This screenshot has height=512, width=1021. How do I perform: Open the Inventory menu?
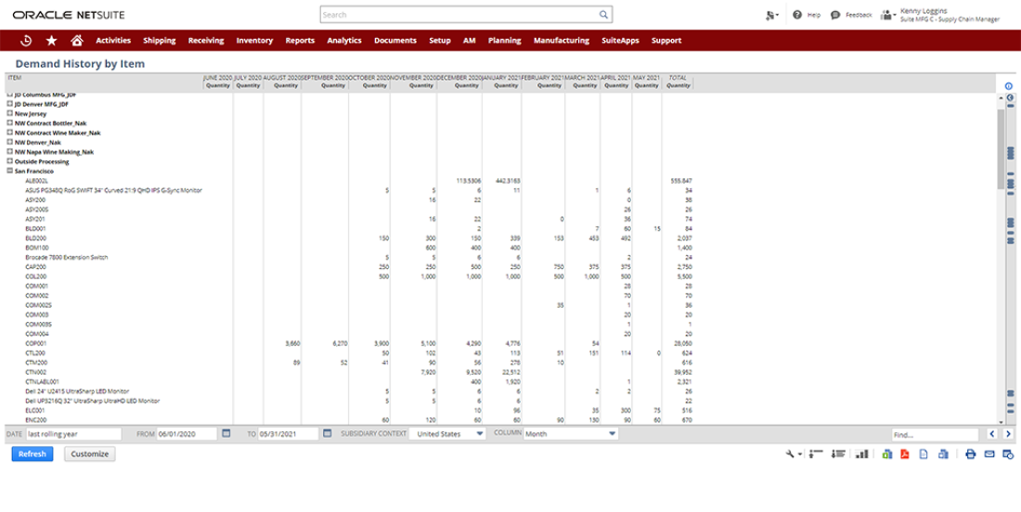(x=254, y=41)
